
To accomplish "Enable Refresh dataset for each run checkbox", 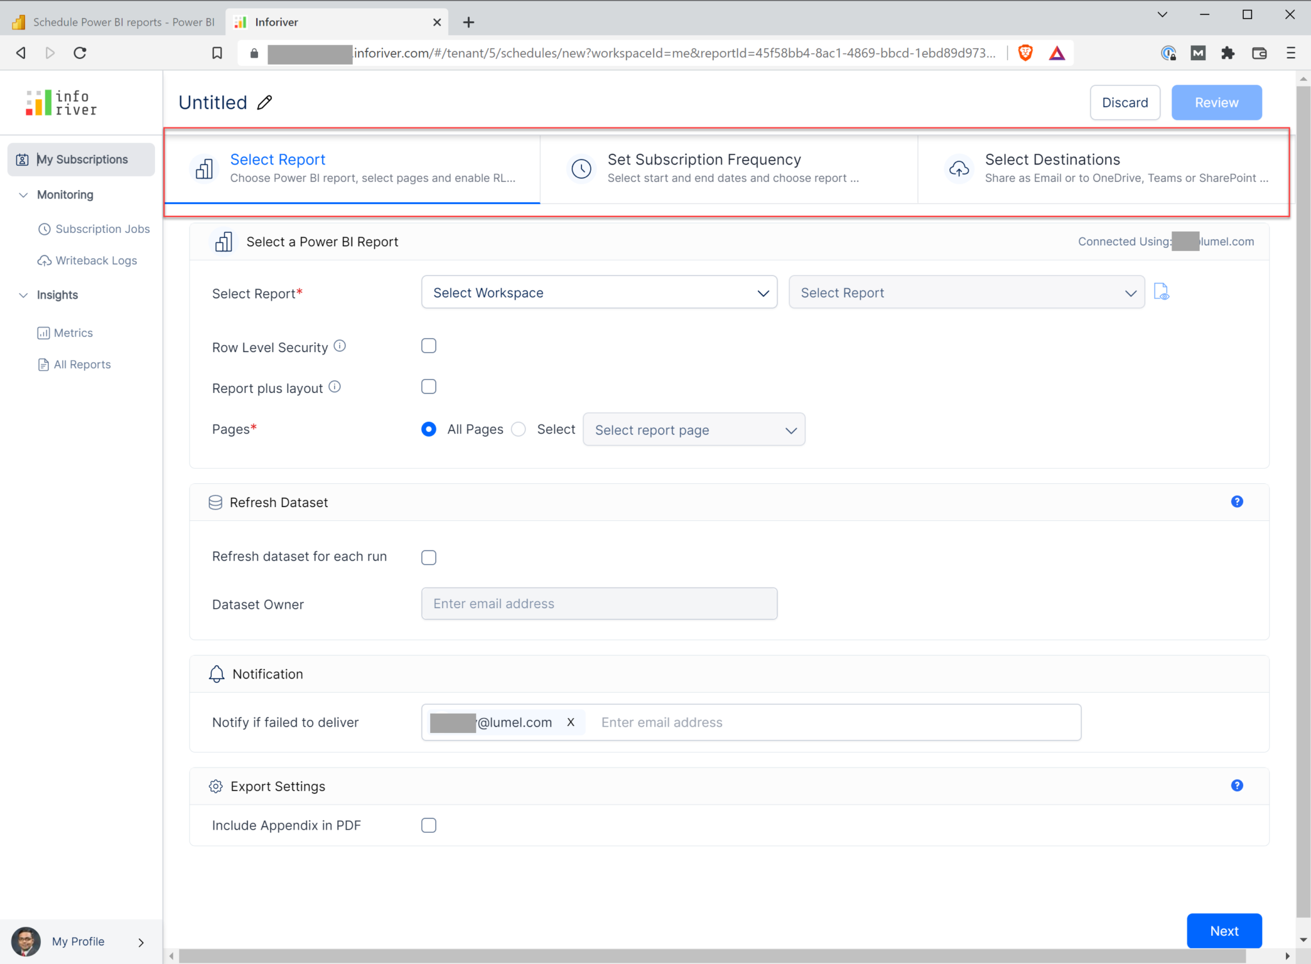I will point(428,557).
